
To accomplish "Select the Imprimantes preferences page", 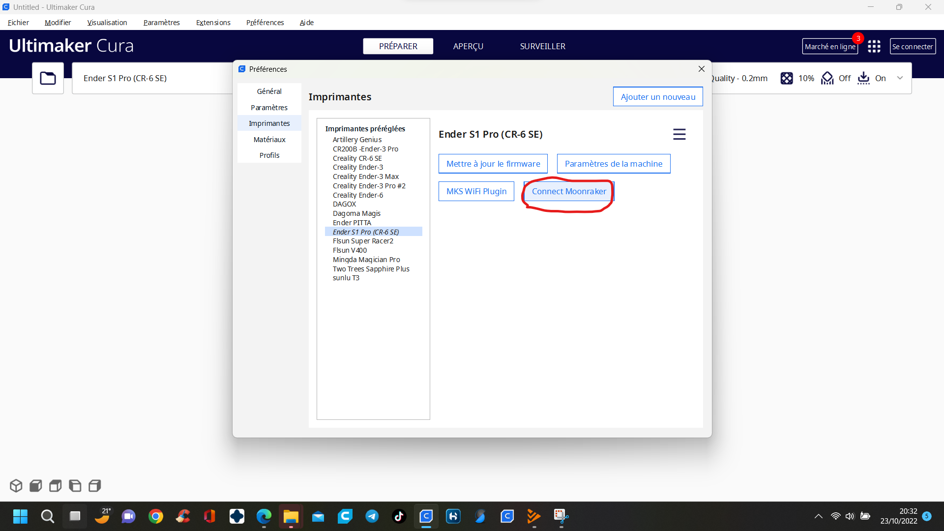I will click(269, 123).
